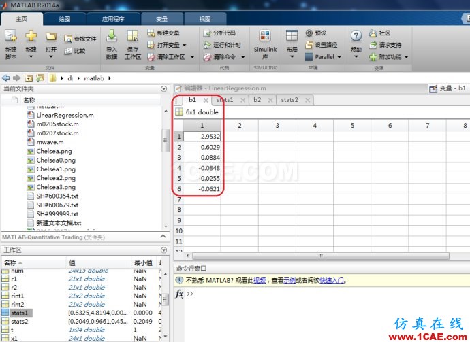Click the Import Data green arrow icon
The image size is (470, 342).
tap(112, 35)
